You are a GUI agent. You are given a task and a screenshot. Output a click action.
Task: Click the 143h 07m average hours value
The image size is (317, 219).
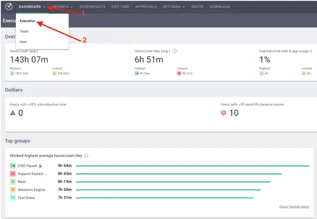[x=29, y=60]
